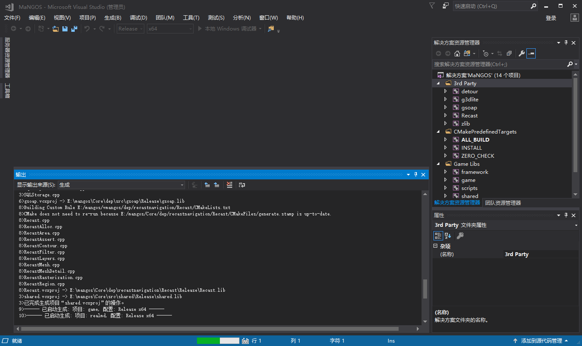Switch to the 解决方案资源管理器 tab
Screen dimensions: 582x346
pyautogui.click(x=457, y=203)
